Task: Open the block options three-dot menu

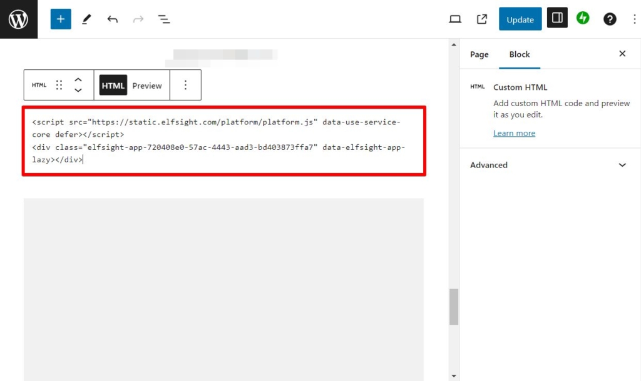Action: tap(185, 85)
